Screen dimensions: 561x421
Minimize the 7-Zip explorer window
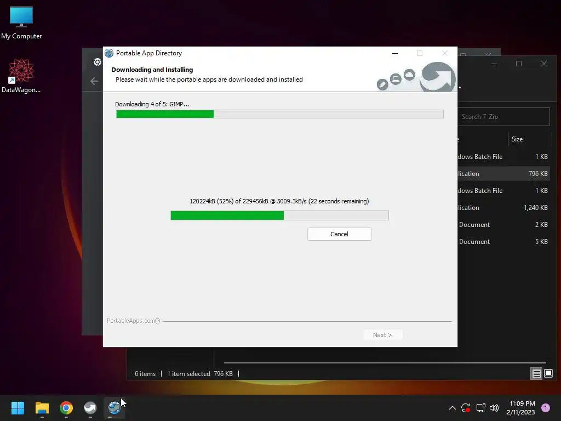494,64
